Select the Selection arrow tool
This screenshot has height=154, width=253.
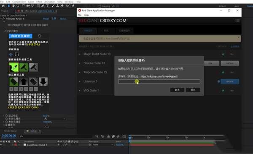point(9,6)
